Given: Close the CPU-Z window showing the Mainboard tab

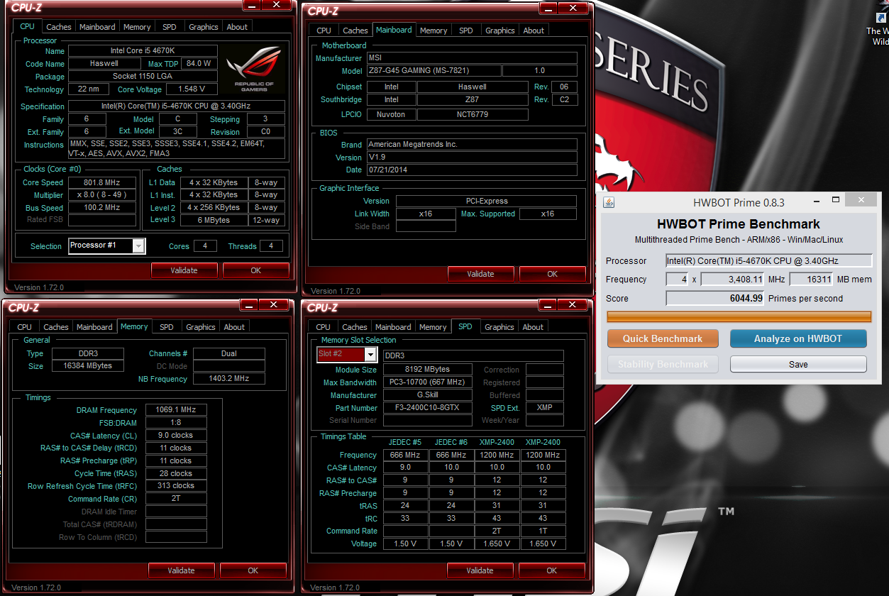Looking at the screenshot, I should pyautogui.click(x=573, y=9).
